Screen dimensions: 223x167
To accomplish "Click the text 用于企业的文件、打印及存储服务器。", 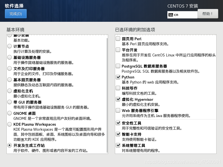I will click(x=44, y=74).
